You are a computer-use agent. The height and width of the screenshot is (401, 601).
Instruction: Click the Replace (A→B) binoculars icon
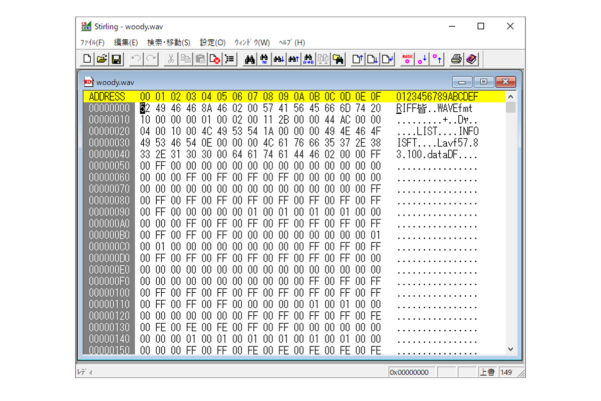coord(309,59)
